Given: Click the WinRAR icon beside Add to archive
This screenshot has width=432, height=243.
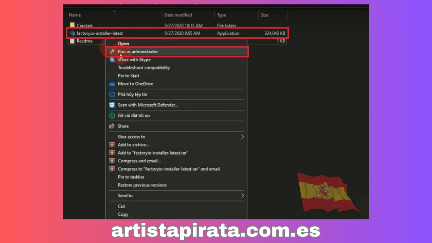Looking at the screenshot, I should pyautogui.click(x=112, y=145).
